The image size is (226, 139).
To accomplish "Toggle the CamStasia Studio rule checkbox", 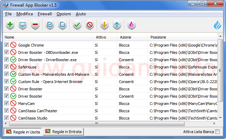I will [6, 118].
